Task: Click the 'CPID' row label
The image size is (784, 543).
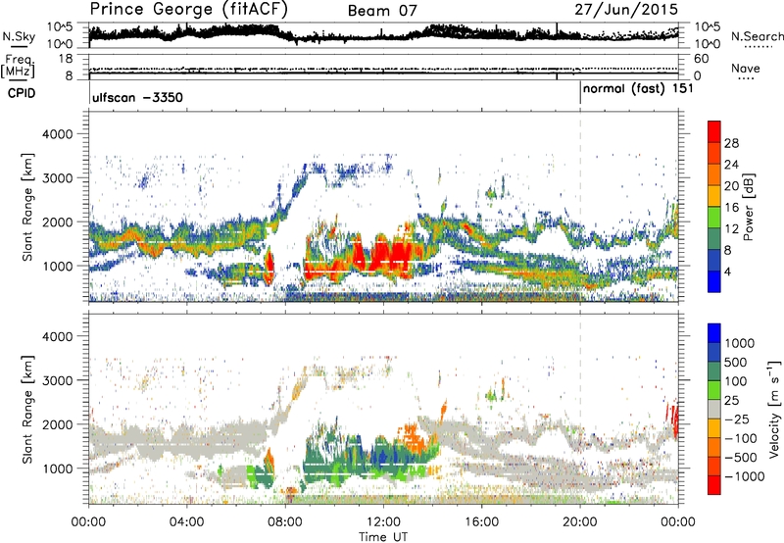Action: 22,93
